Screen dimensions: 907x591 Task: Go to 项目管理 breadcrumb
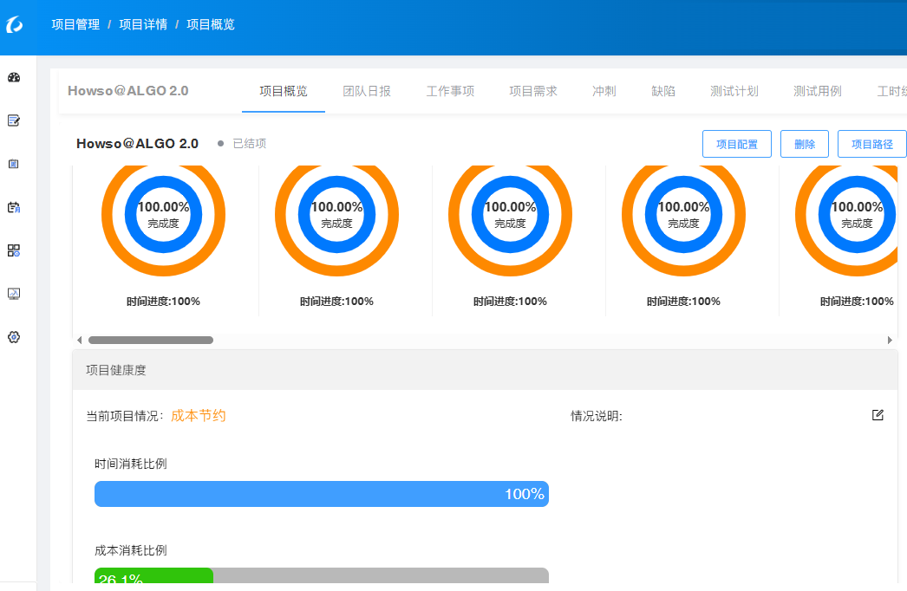pos(75,24)
